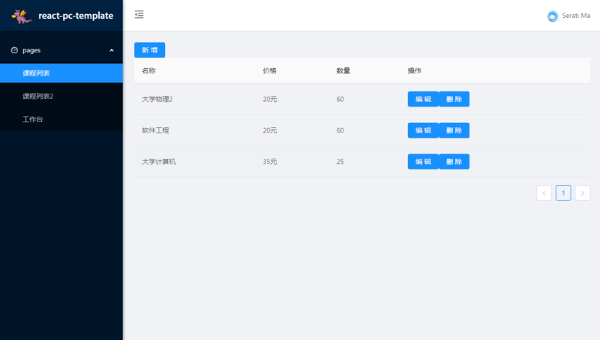The height and width of the screenshot is (340, 600).
Task: Open 课程列表2 in the sidebar
Action: 61,97
